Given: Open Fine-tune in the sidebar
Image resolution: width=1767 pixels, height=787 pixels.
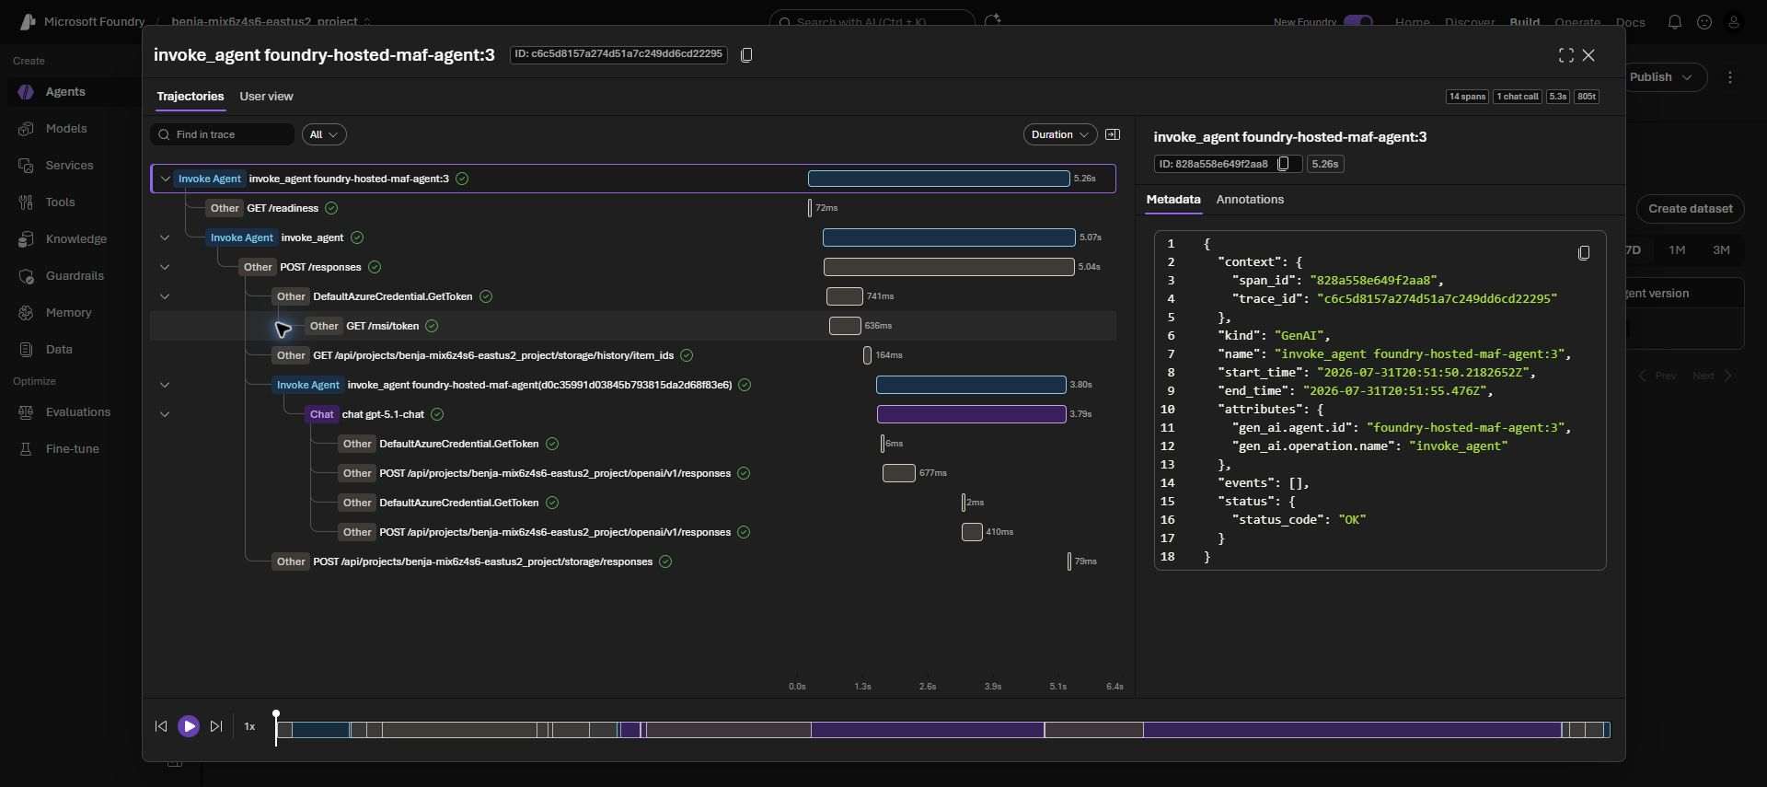Looking at the screenshot, I should (x=72, y=449).
